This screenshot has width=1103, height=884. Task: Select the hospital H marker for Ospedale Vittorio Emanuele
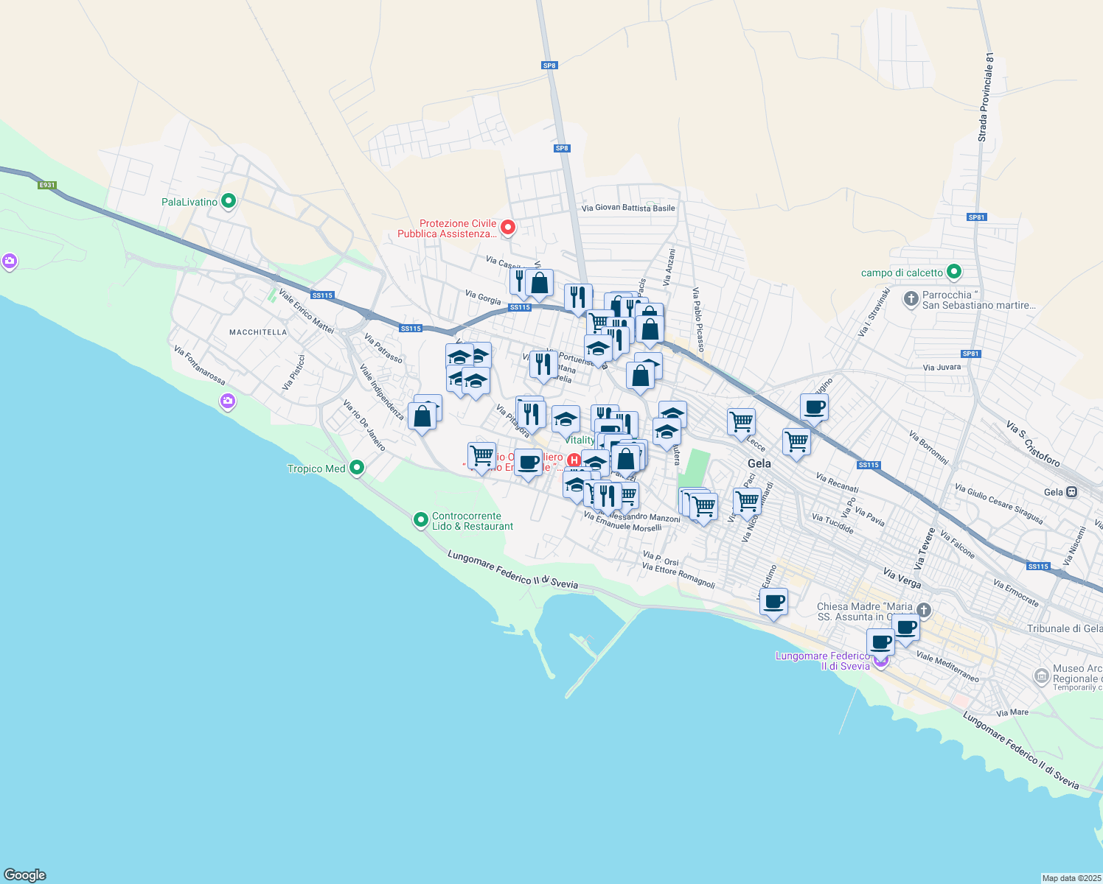pos(574,460)
